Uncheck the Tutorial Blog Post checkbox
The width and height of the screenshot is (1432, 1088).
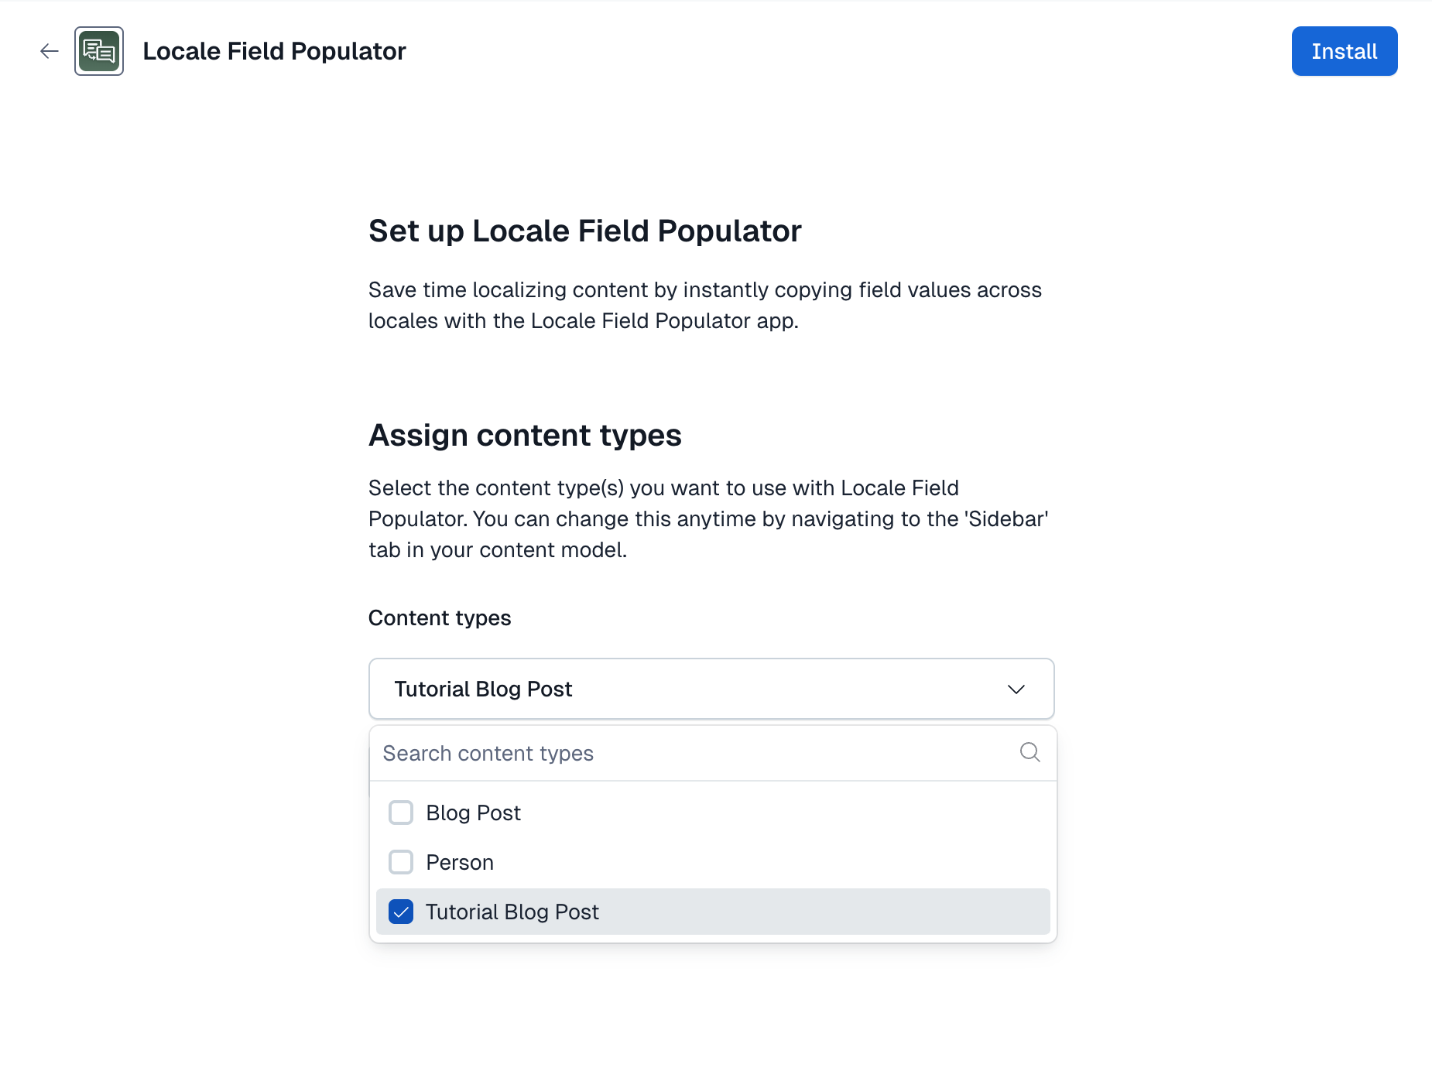[401, 912]
